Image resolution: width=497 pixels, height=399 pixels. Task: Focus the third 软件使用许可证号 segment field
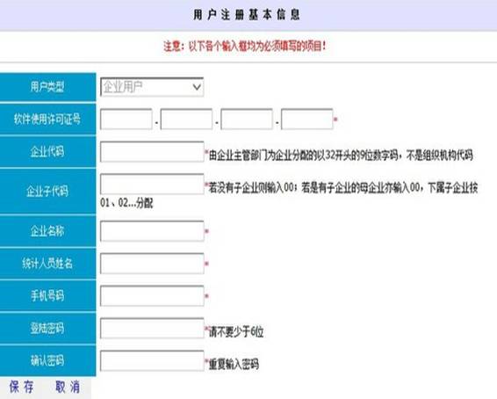(247, 119)
